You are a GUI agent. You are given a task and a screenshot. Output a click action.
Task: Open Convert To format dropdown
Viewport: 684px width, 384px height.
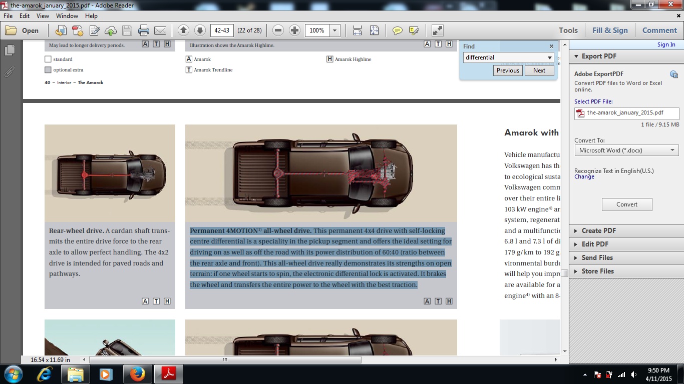[x=626, y=150]
